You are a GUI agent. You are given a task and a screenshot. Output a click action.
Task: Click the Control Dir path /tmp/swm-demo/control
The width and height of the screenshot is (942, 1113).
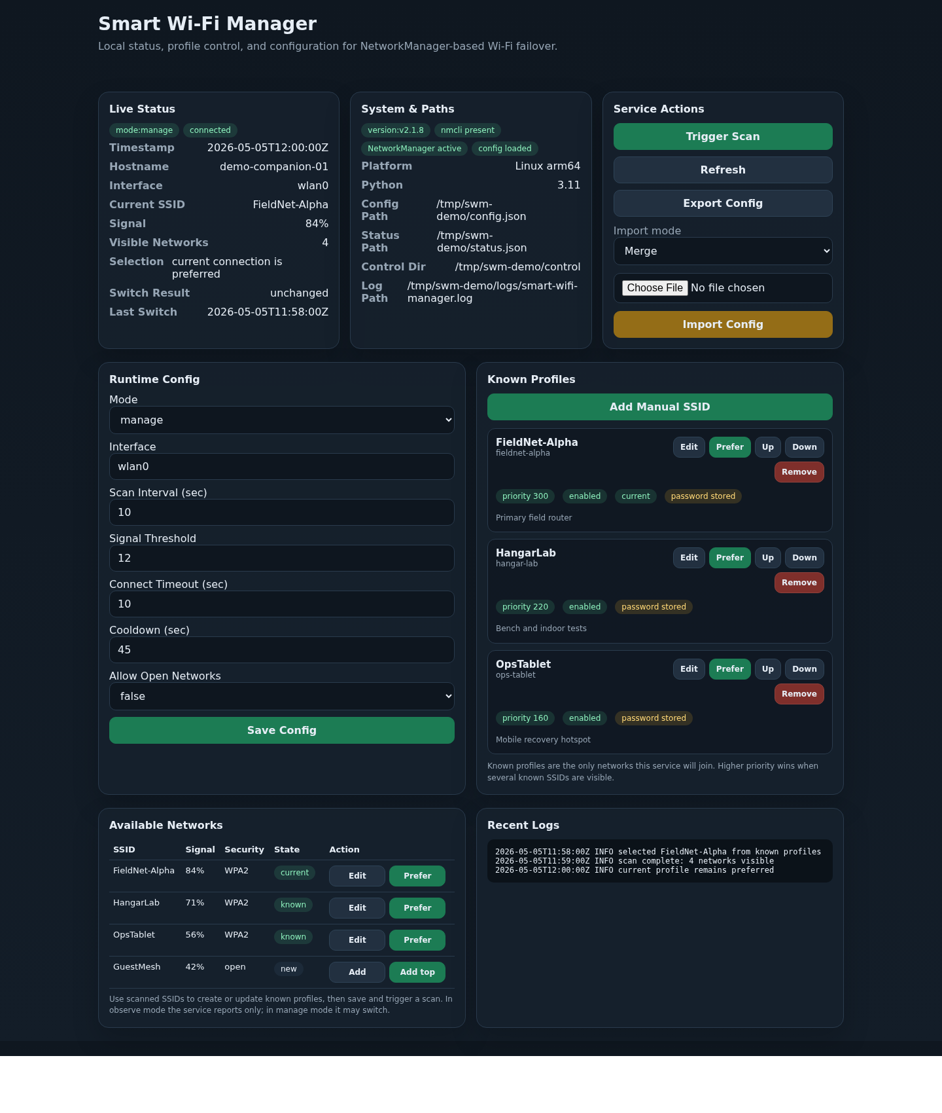tap(518, 267)
